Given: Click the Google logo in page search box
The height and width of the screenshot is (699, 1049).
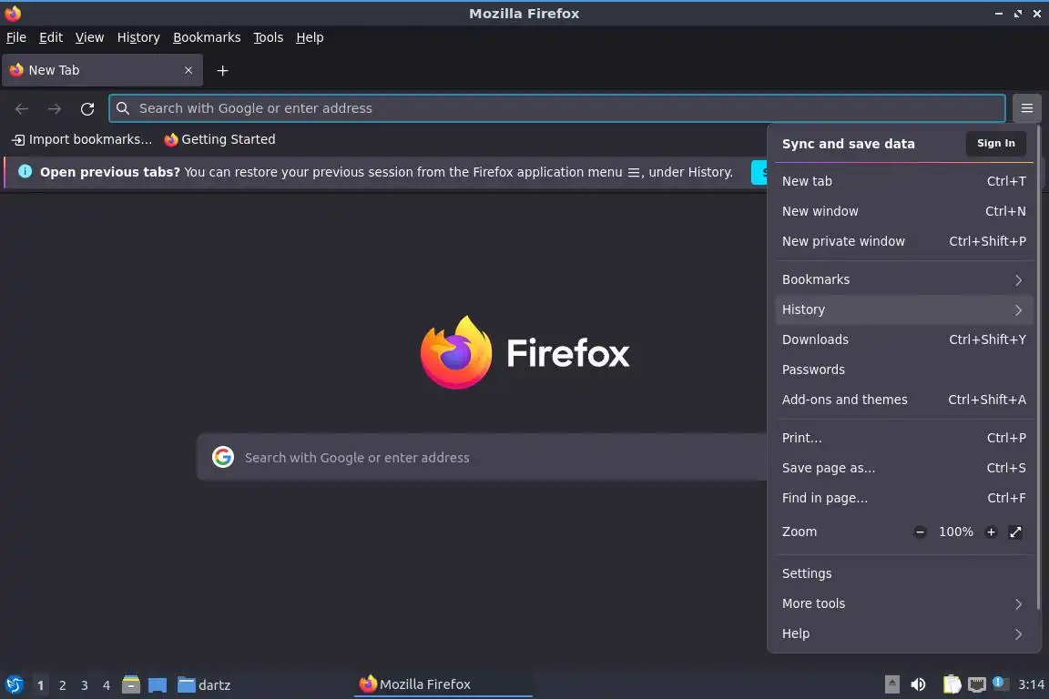Looking at the screenshot, I should (223, 457).
